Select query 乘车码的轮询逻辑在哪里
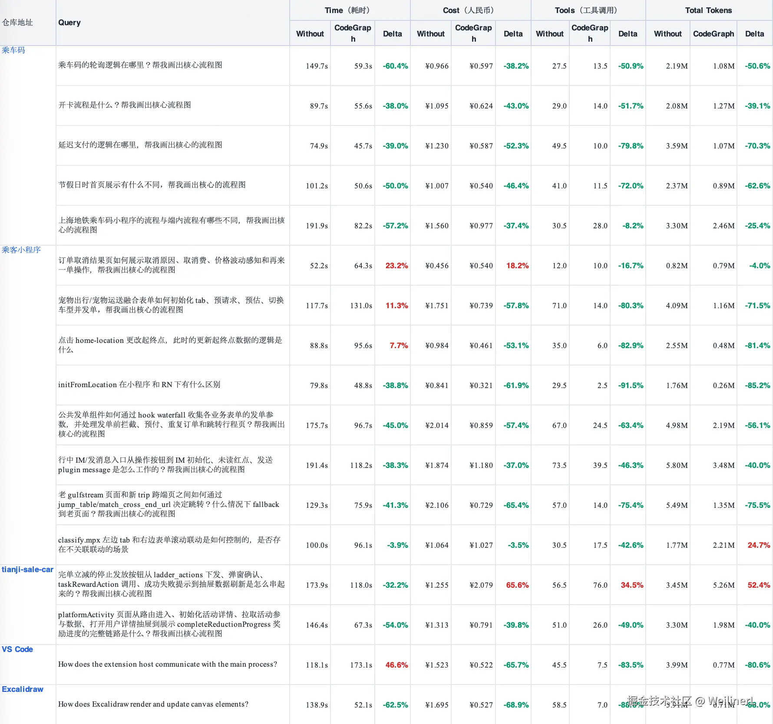773x724 pixels. coord(140,65)
